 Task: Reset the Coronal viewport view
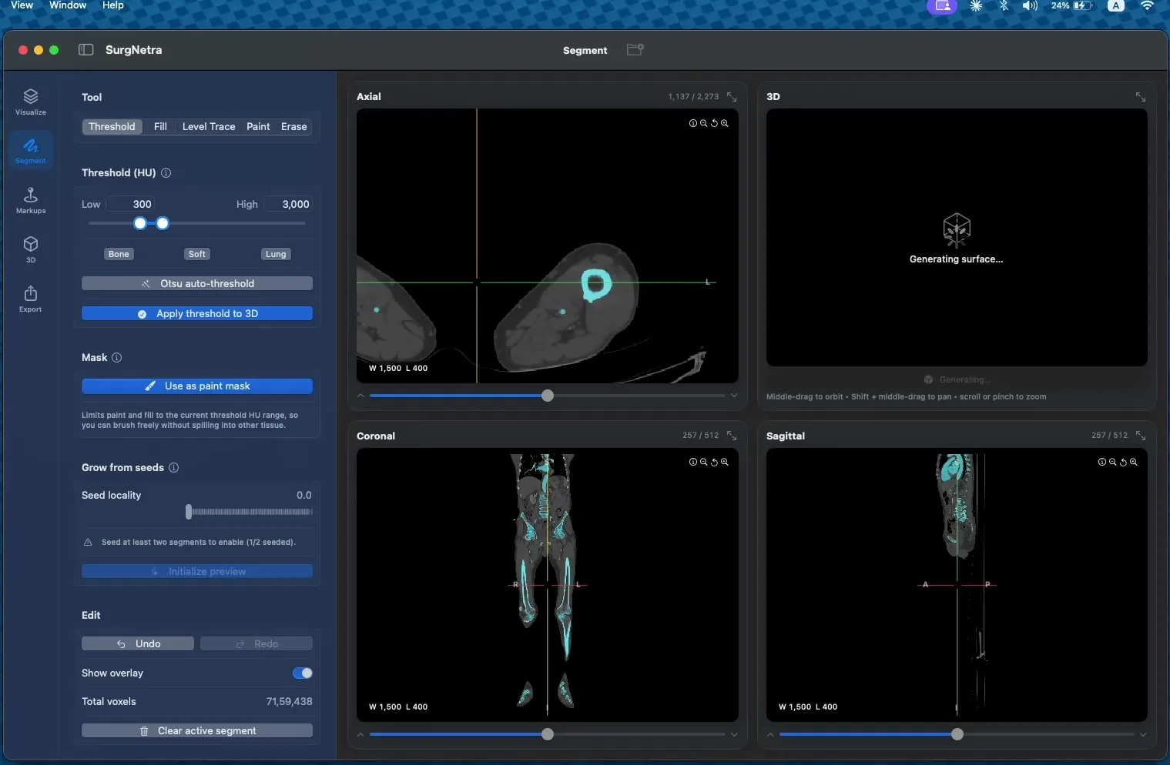coord(714,462)
